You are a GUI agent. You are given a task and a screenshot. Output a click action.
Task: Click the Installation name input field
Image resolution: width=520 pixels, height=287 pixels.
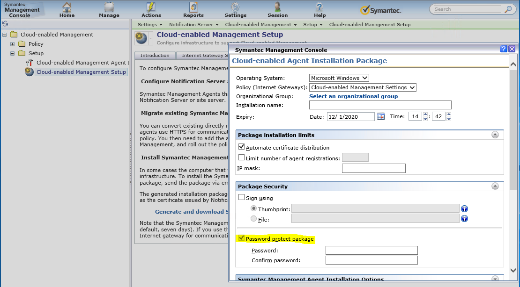click(x=380, y=105)
